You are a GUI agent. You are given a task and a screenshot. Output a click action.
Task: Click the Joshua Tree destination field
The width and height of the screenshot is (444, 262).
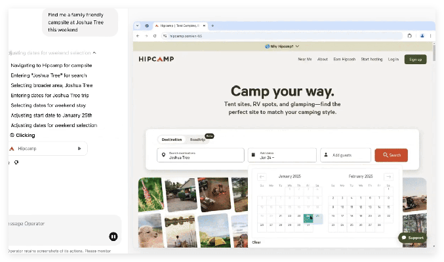[201, 155]
